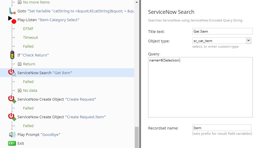Screen dimensions: 264x148
Task: Select the DTMF branch
Action: [28, 29]
